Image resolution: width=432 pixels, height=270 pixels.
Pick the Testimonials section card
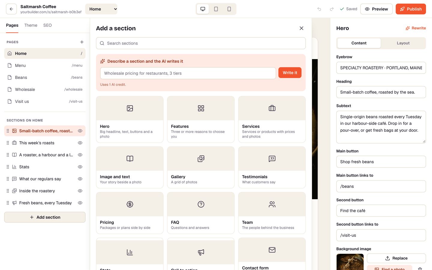[x=272, y=167]
